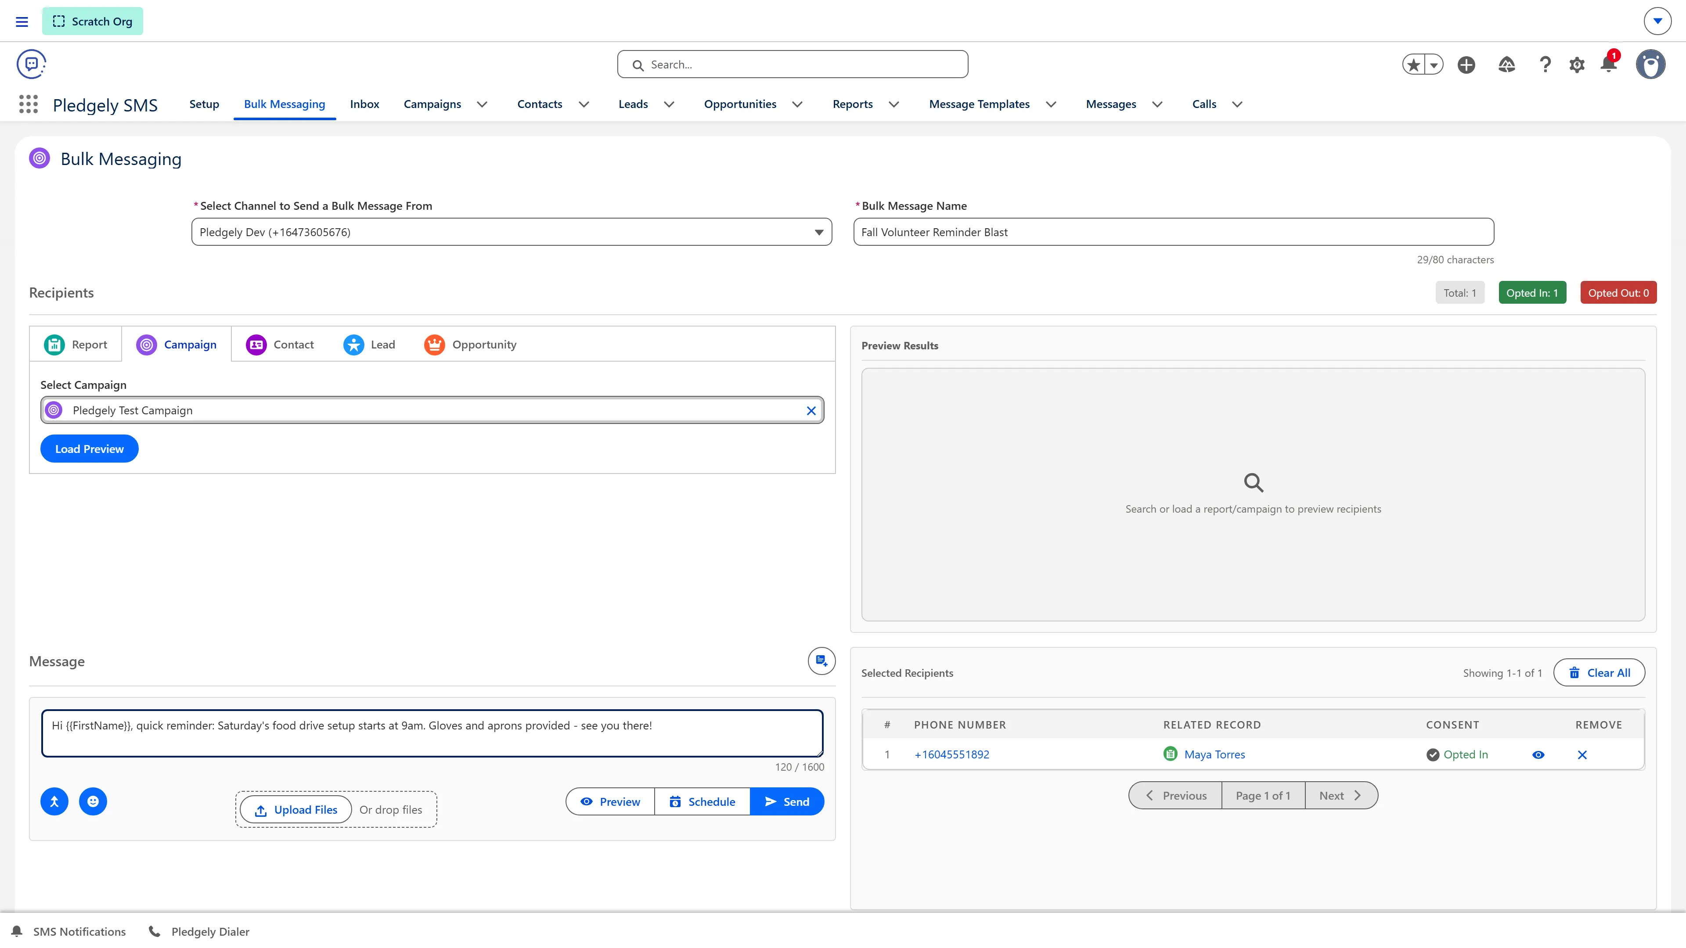The image size is (1686, 948).
Task: Click the Clear All button
Action: coord(1599,672)
